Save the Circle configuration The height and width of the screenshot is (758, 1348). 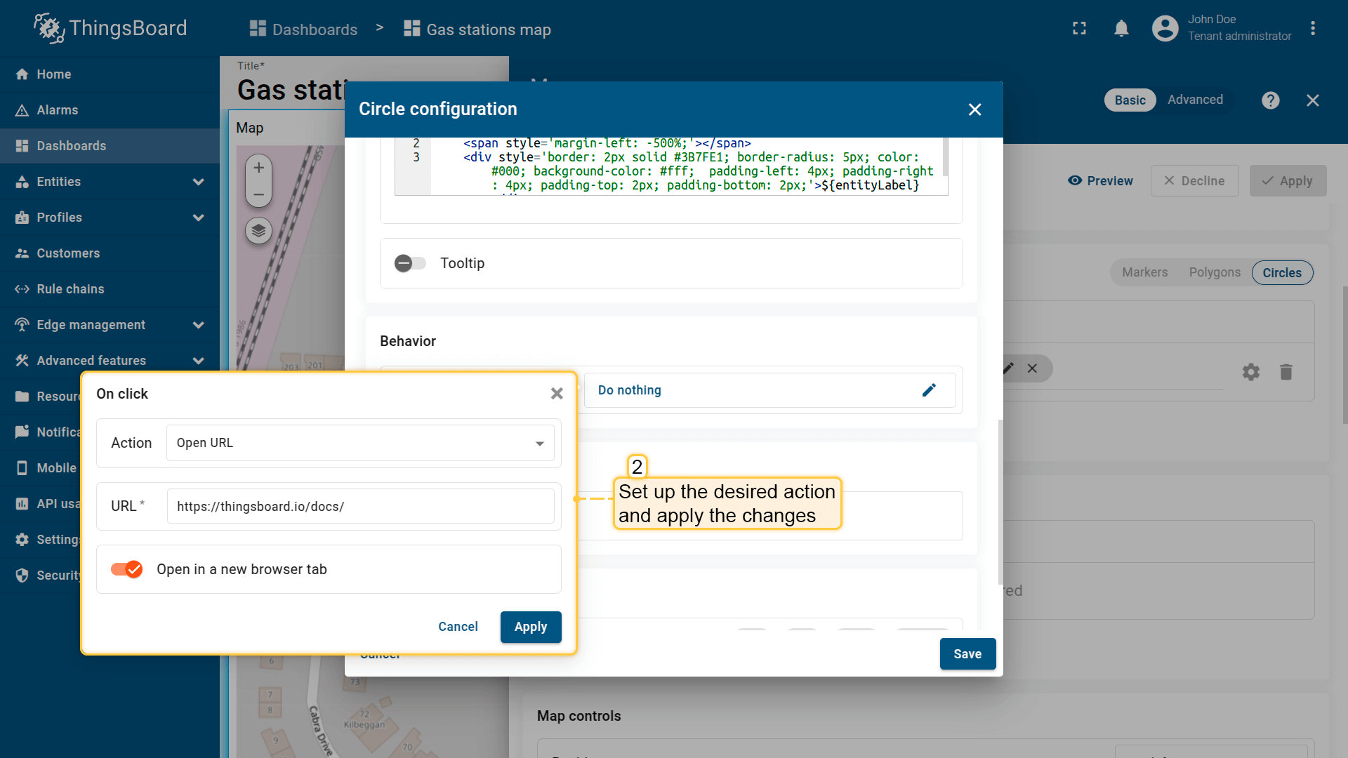tap(967, 654)
